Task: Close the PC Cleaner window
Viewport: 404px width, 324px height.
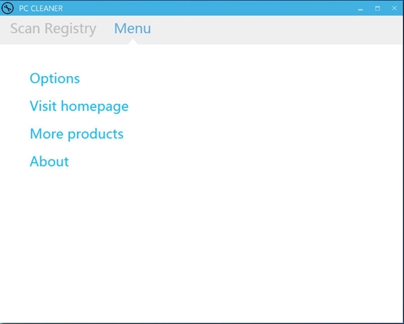Action: [x=394, y=8]
